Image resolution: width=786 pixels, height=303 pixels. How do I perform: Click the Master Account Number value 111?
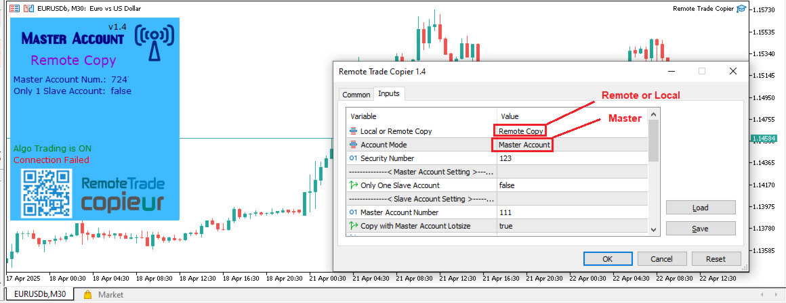(573, 212)
